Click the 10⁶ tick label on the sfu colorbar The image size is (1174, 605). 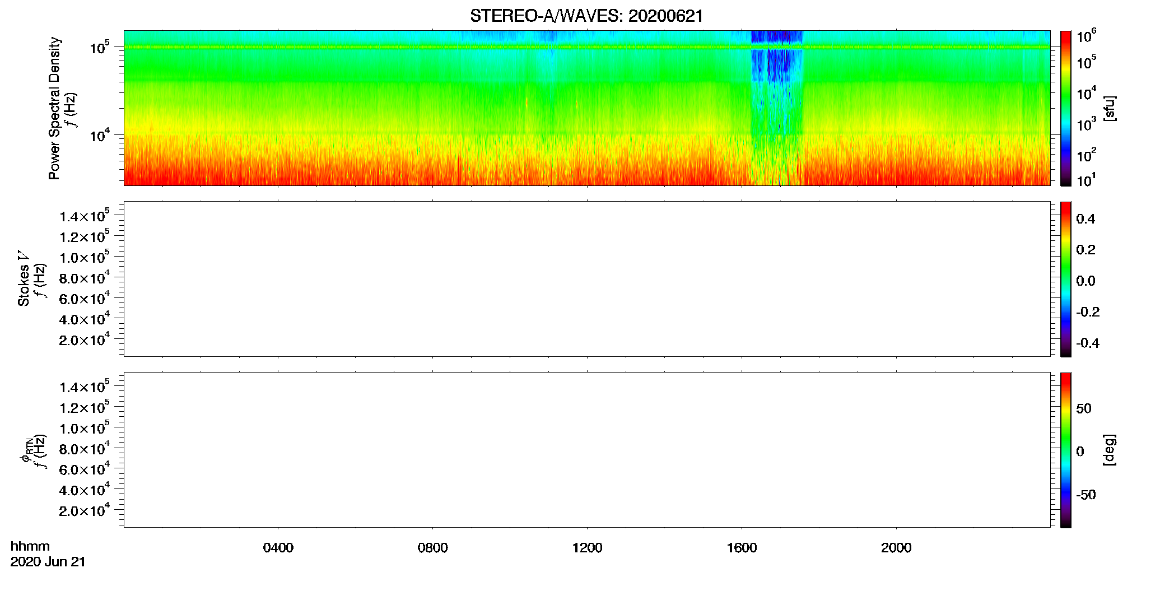coord(1086,37)
